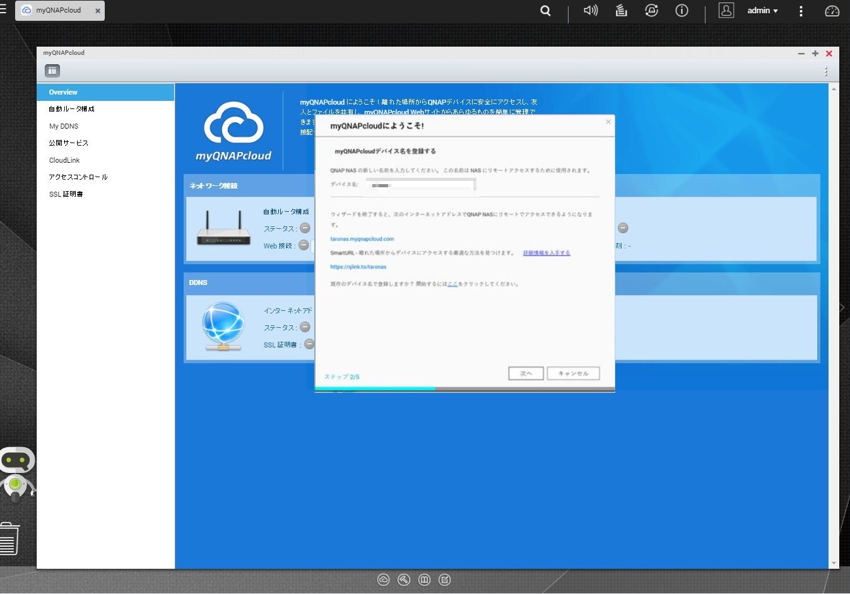Click the myQNAPcloud cloud logo
Screen dimensions: 850x594
[233, 131]
